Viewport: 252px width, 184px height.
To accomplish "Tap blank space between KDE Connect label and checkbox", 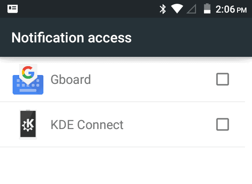I will click(169, 124).
